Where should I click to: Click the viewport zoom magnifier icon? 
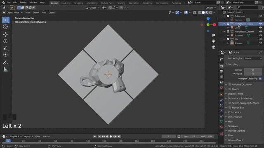(x=213, y=35)
